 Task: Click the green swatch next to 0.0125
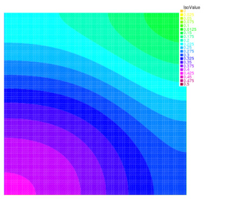[181, 29]
